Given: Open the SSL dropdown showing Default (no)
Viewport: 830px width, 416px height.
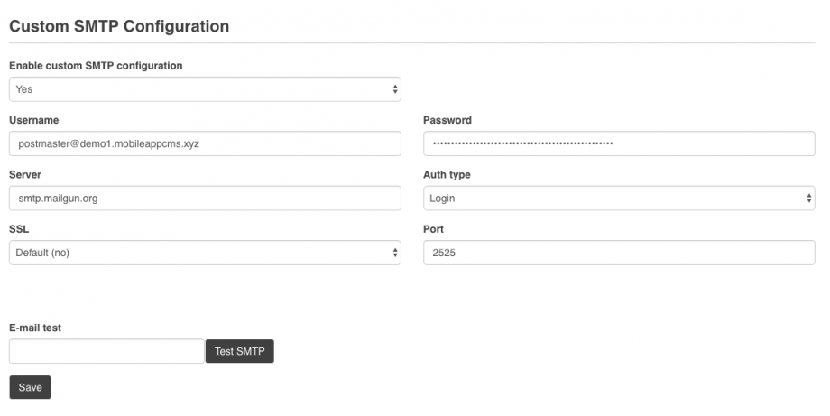Looking at the screenshot, I should [204, 253].
